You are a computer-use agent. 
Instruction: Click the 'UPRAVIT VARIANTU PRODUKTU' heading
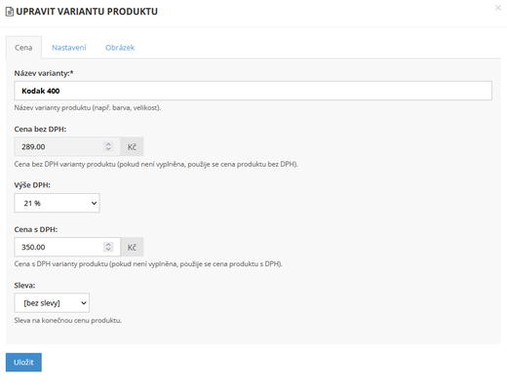[87, 12]
